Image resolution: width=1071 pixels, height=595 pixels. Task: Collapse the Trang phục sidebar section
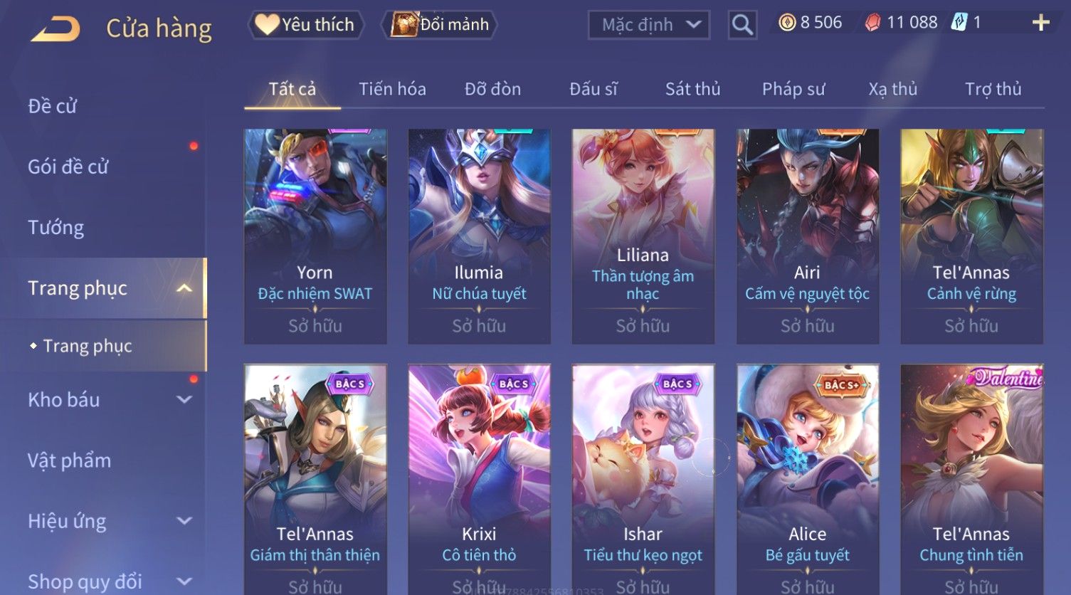184,288
